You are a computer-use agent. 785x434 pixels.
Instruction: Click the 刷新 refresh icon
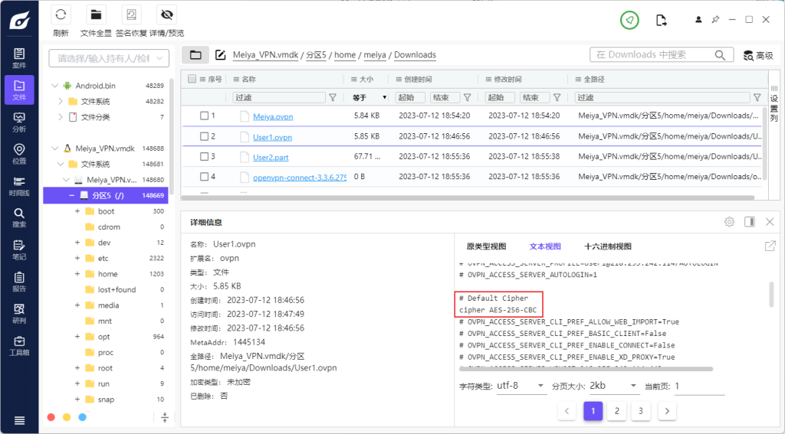(61, 15)
